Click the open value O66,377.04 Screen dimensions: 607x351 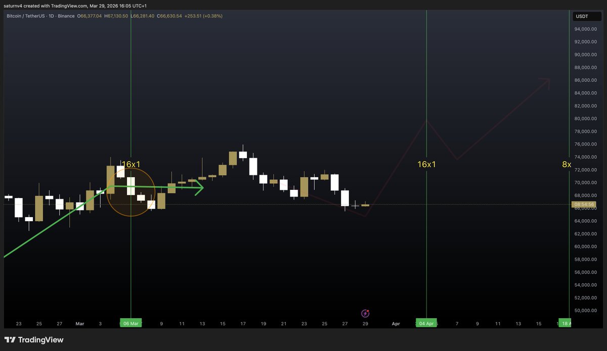tap(90, 16)
